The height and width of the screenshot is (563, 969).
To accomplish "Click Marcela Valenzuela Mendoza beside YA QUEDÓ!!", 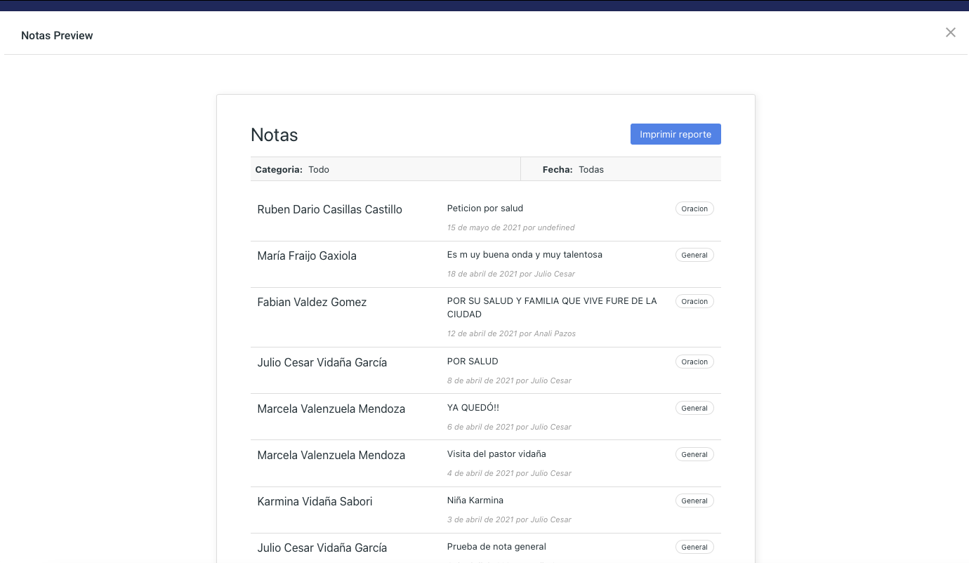I will pyautogui.click(x=331, y=409).
